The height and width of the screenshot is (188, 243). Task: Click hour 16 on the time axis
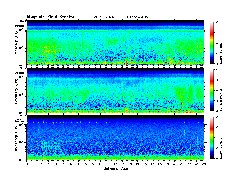[145, 164]
